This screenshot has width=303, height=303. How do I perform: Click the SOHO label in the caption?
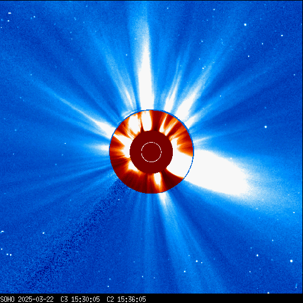tap(7, 299)
